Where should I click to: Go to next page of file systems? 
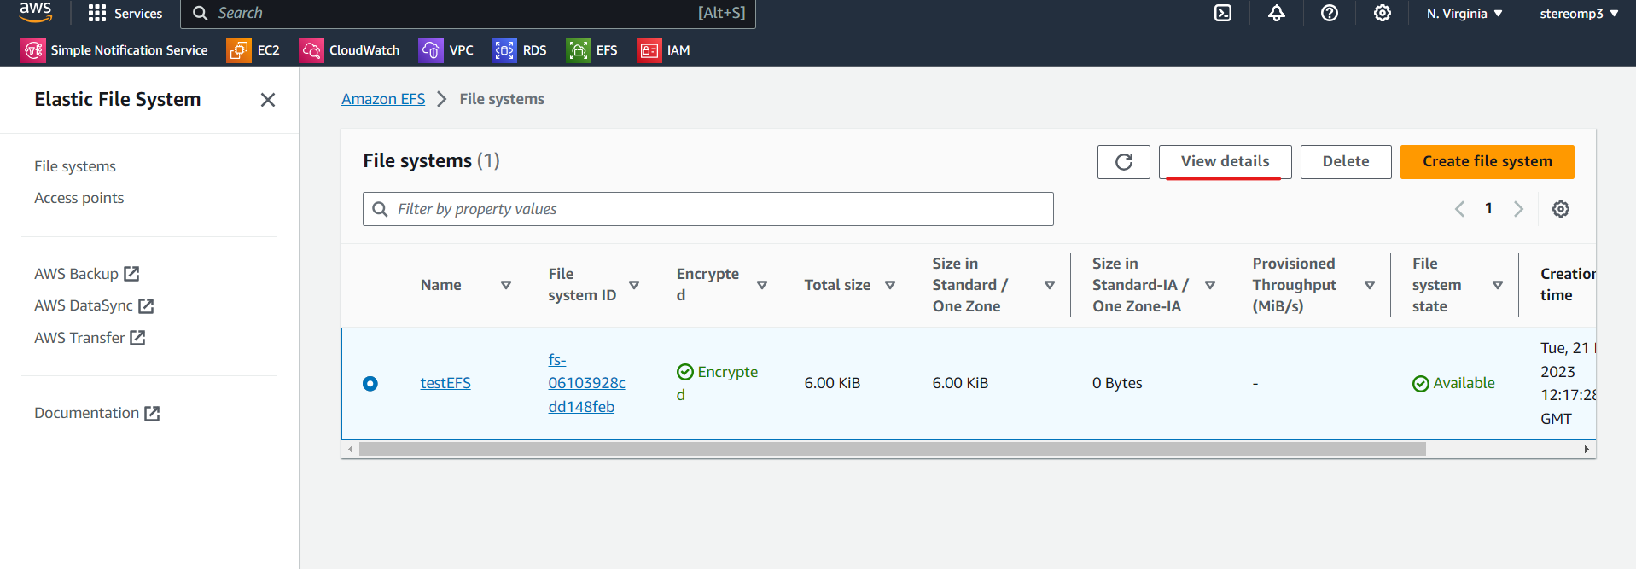(1518, 209)
